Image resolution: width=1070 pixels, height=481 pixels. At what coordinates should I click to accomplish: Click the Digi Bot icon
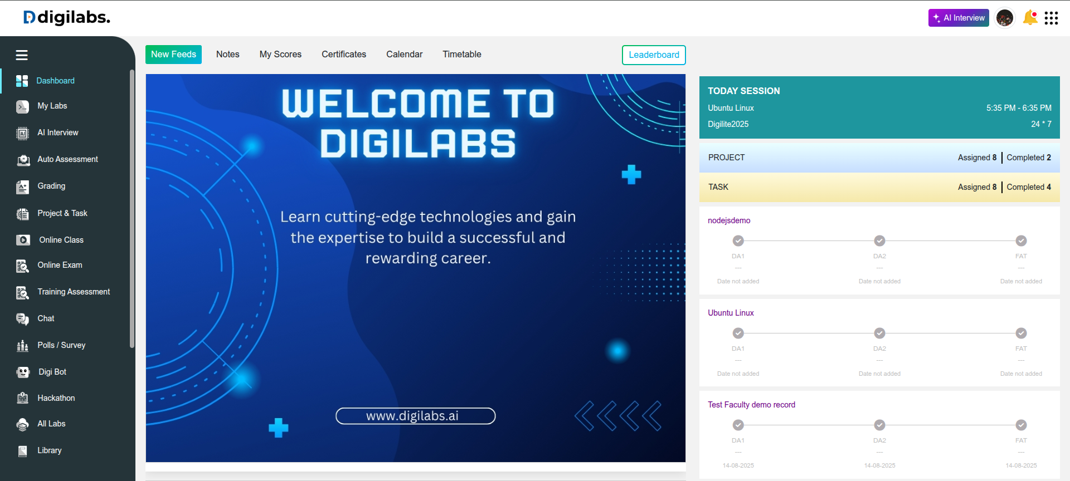click(23, 372)
